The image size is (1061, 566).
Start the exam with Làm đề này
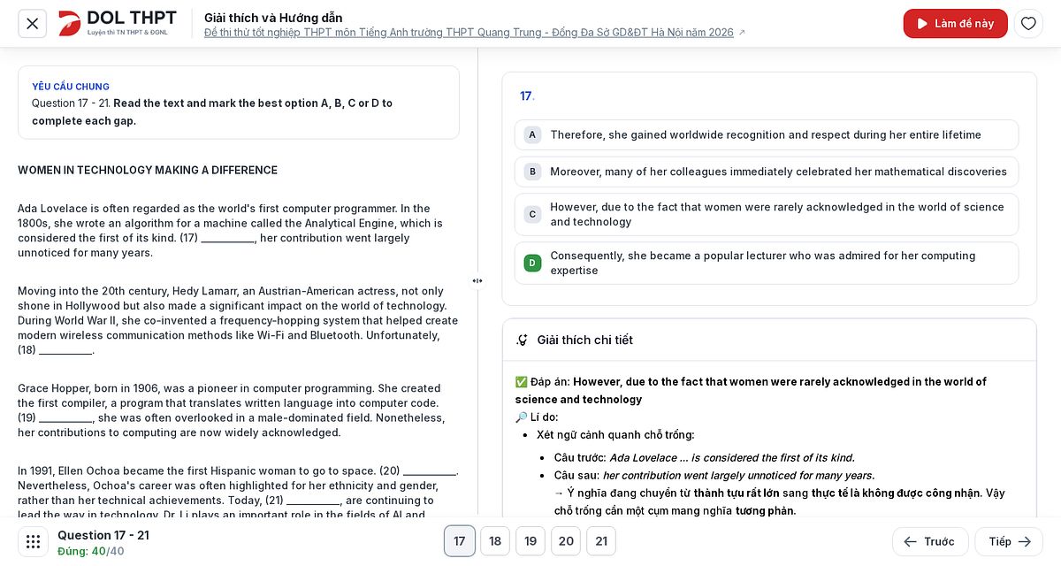click(956, 24)
